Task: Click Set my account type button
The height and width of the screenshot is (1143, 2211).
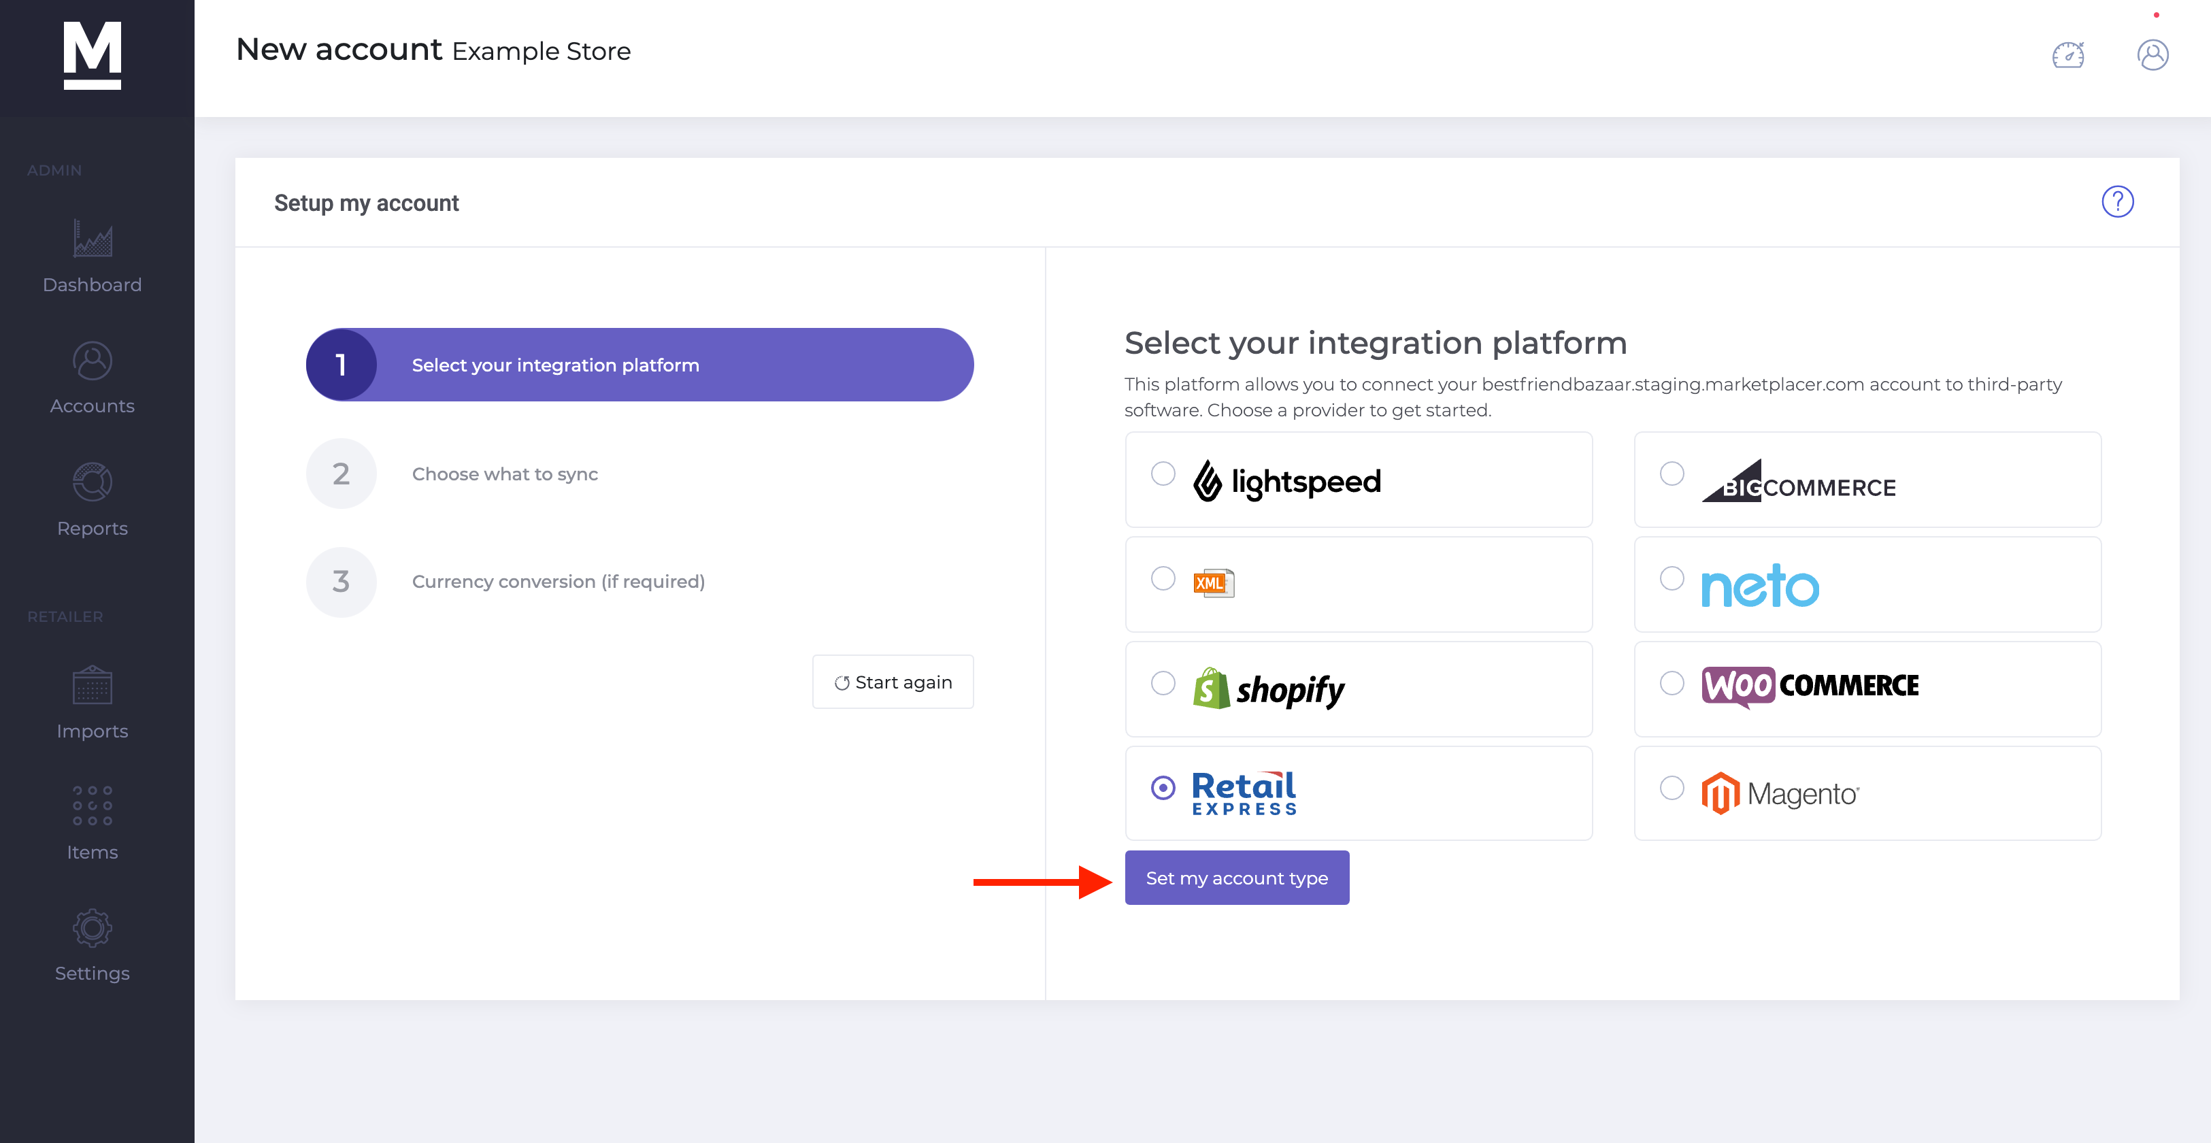Action: pyautogui.click(x=1237, y=878)
